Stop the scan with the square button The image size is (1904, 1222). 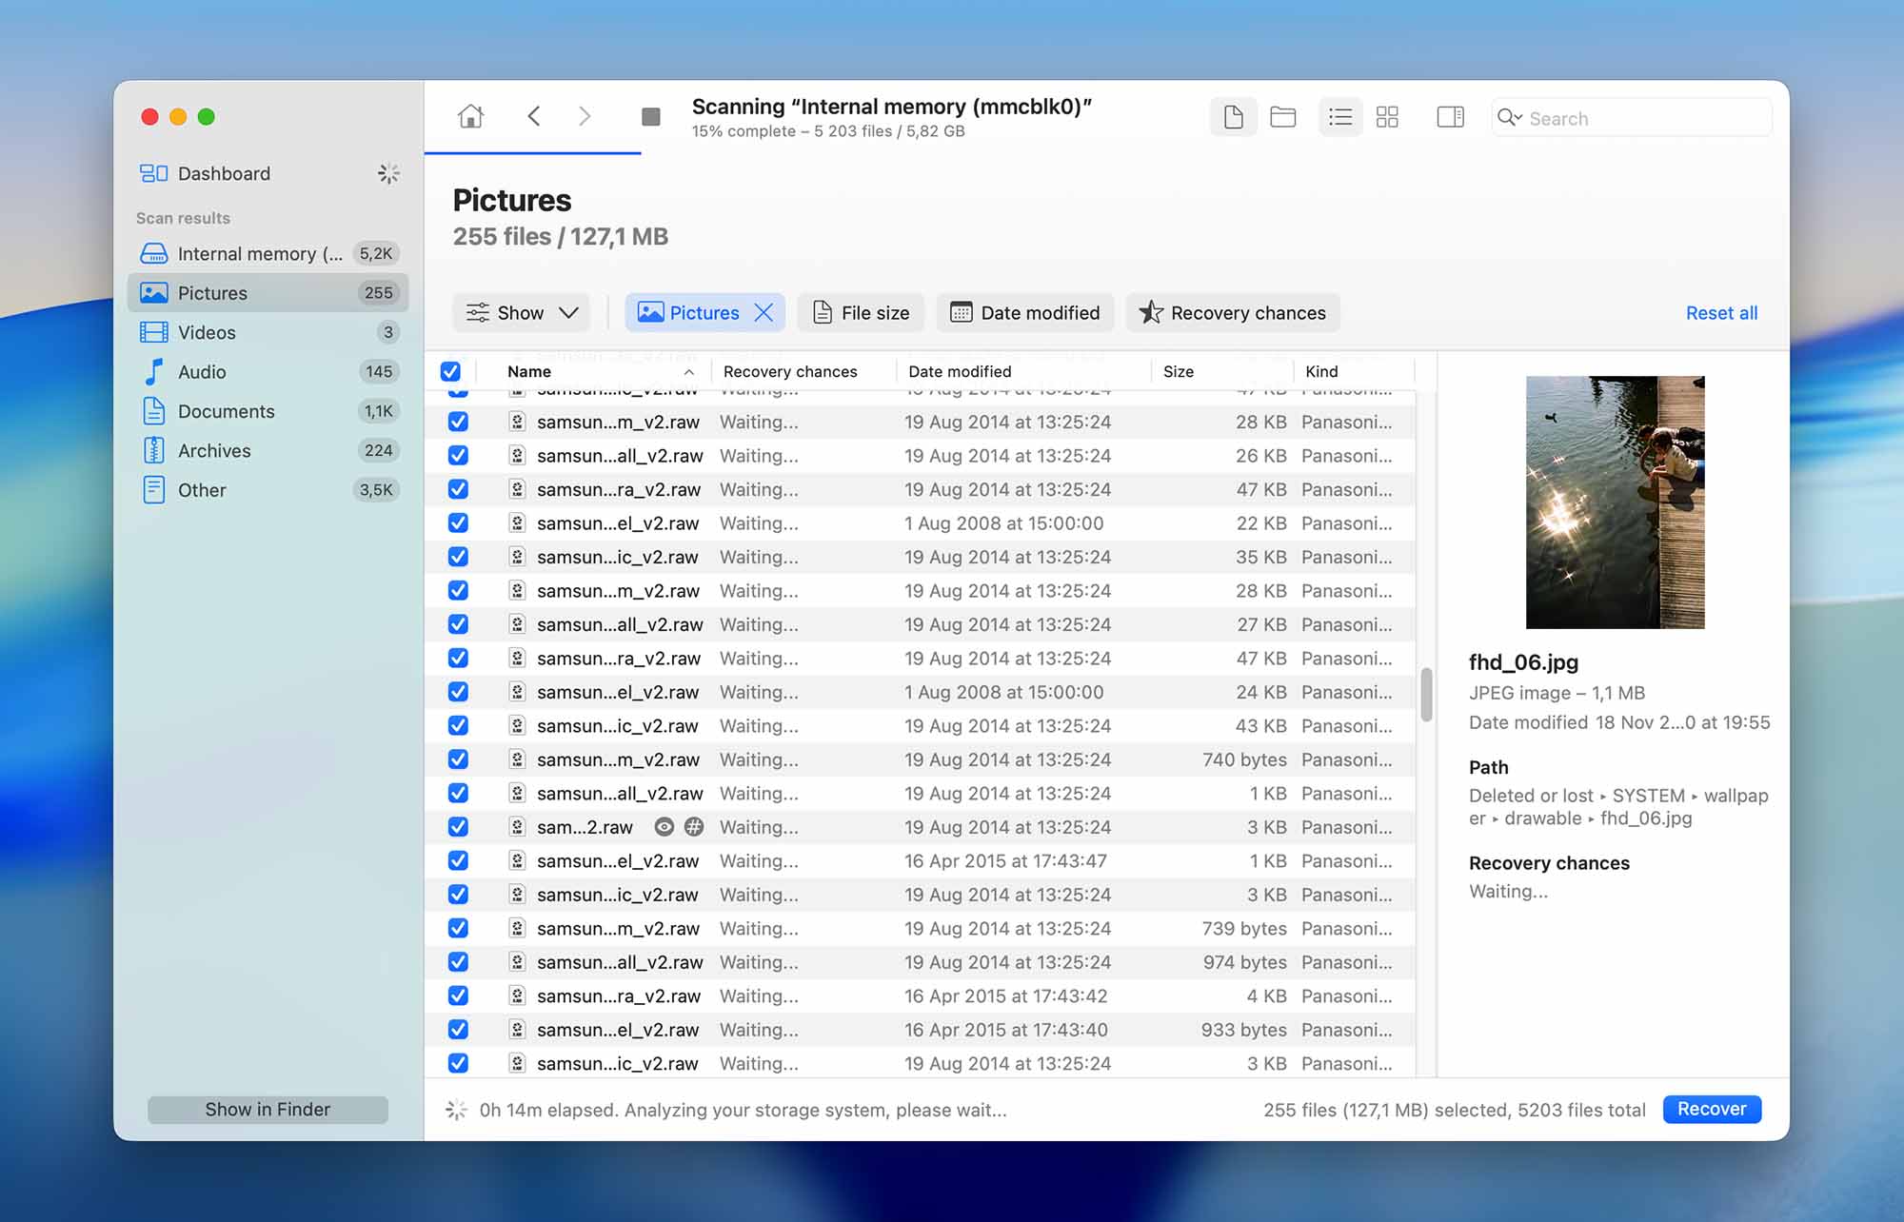tap(650, 116)
